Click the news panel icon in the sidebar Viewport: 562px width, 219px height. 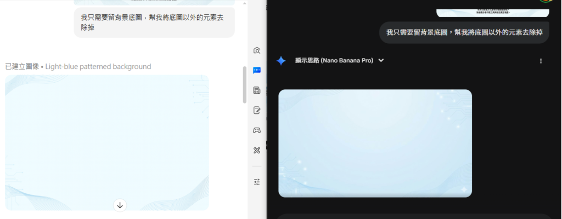coord(256,90)
